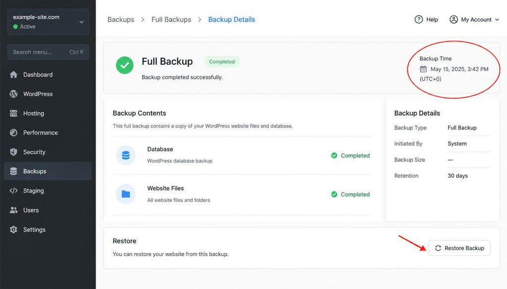
Task: Open the My Account dropdown chevron
Action: 497,20
